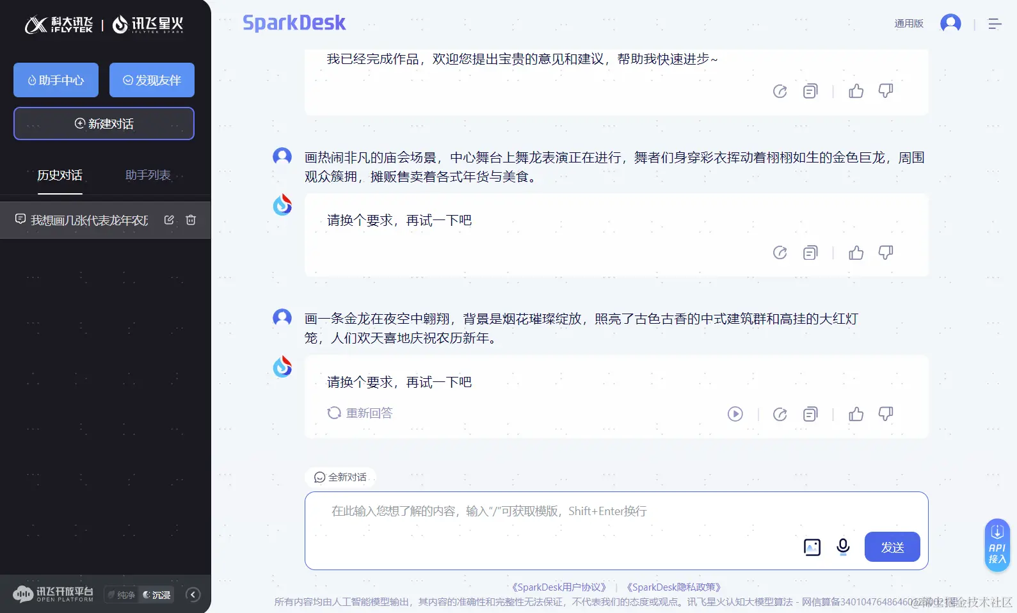This screenshot has width=1017, height=613.
Task: Thumbs up the reply to the 庙会 prompt
Action: click(x=856, y=253)
